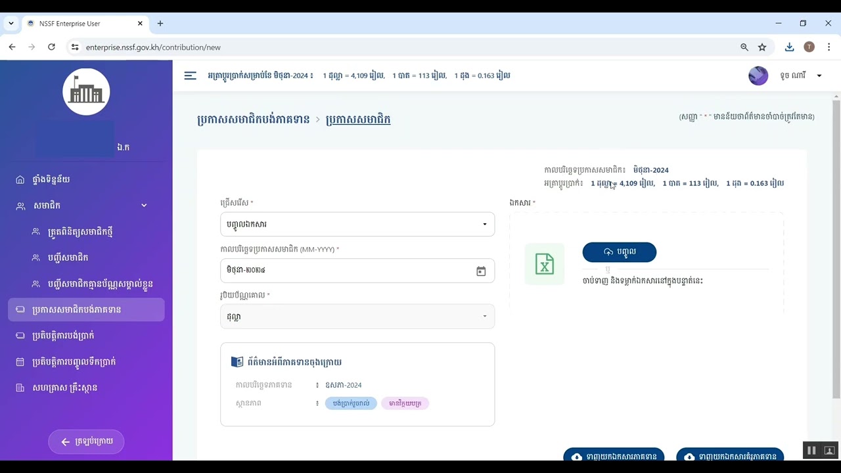
Task: Click the home icon in sidebar
Action: pyautogui.click(x=20, y=180)
